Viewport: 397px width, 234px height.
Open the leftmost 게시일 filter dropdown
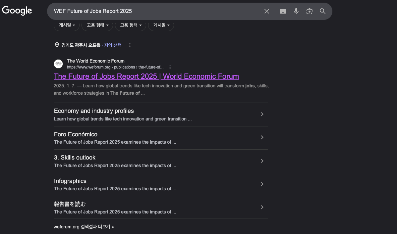tap(67, 25)
